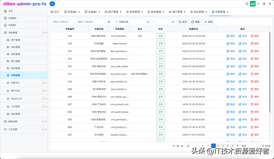The image size is (274, 159).
Task: Click the 查询 search button
Action: coord(183,22)
